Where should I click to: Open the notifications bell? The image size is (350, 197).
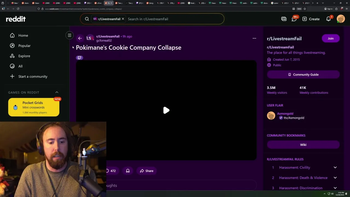(x=329, y=19)
